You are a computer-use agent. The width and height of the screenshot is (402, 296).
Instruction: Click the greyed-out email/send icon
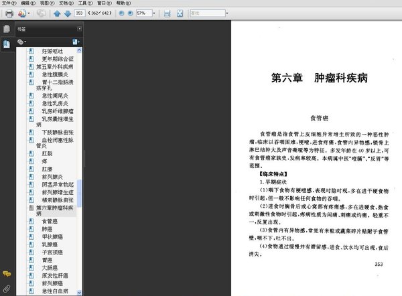[x=41, y=13]
